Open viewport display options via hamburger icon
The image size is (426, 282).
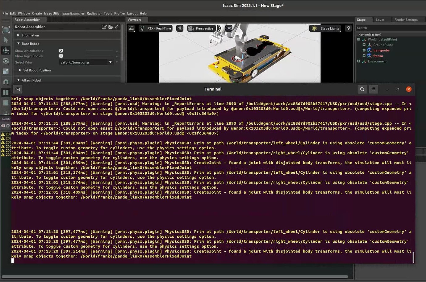(131, 28)
